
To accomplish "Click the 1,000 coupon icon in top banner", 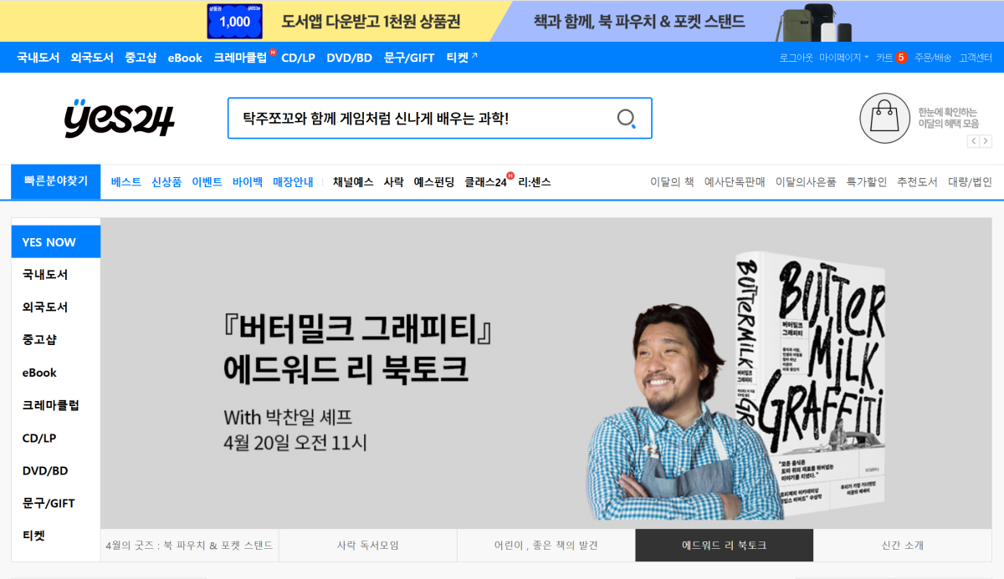I will click(234, 21).
